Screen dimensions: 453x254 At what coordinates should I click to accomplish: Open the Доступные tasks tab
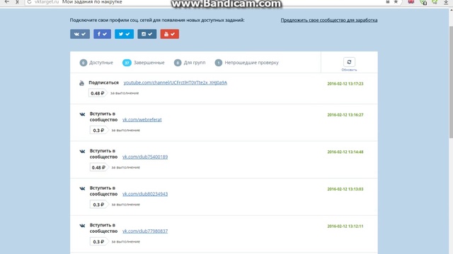[96, 63]
